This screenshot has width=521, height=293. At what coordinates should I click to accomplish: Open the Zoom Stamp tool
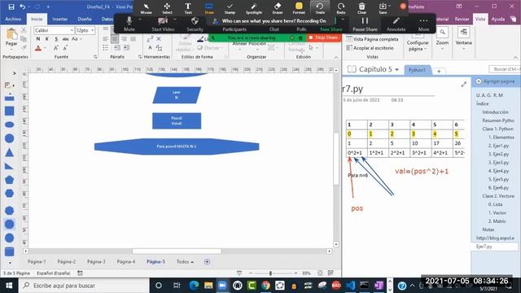tap(230, 8)
